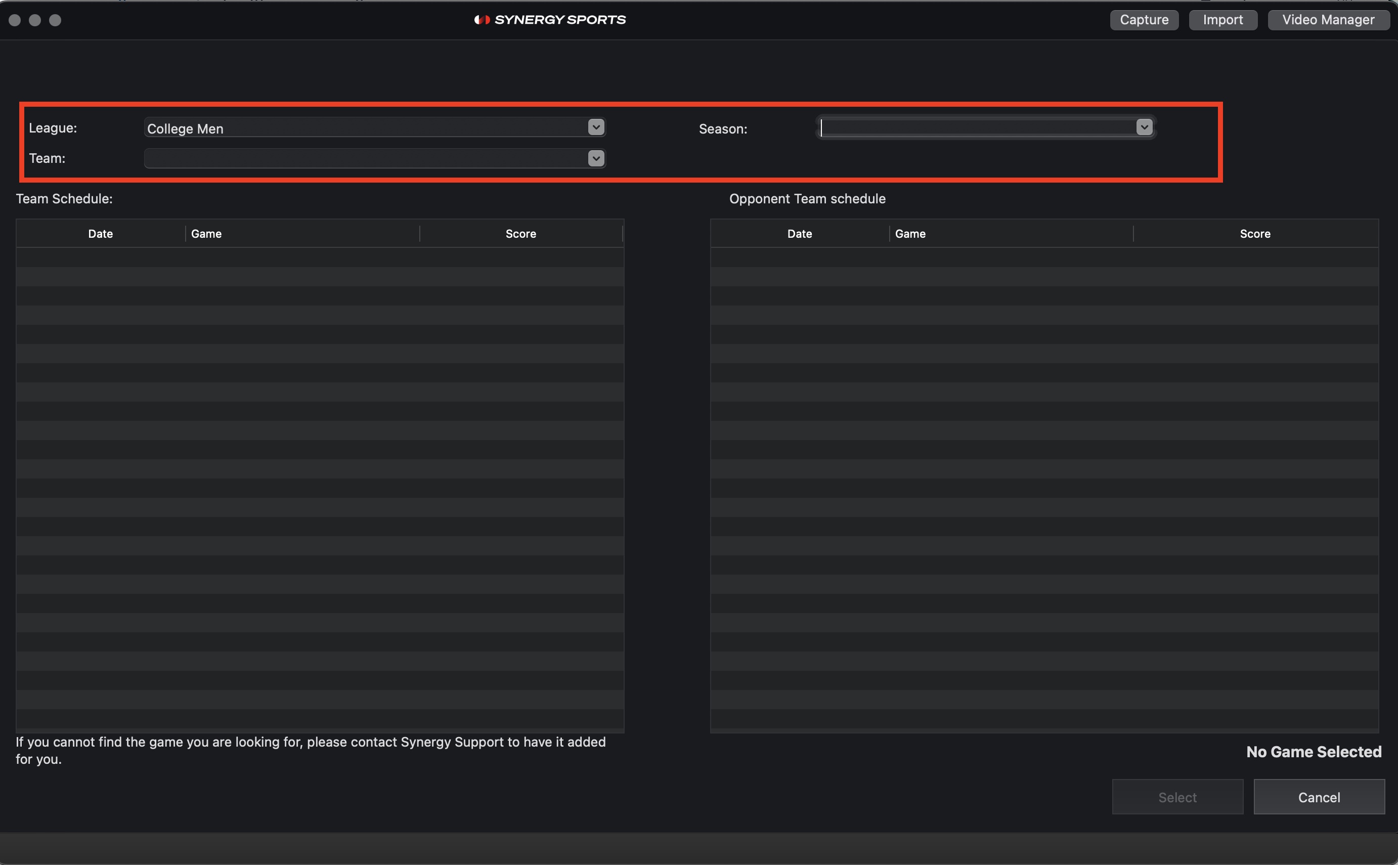Expand the Season dropdown arrow
The height and width of the screenshot is (865, 1398).
click(x=1144, y=127)
